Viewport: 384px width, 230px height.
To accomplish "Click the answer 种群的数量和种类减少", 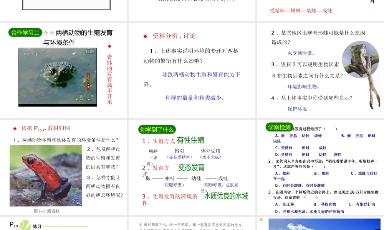I will pyautogui.click(x=195, y=98).
